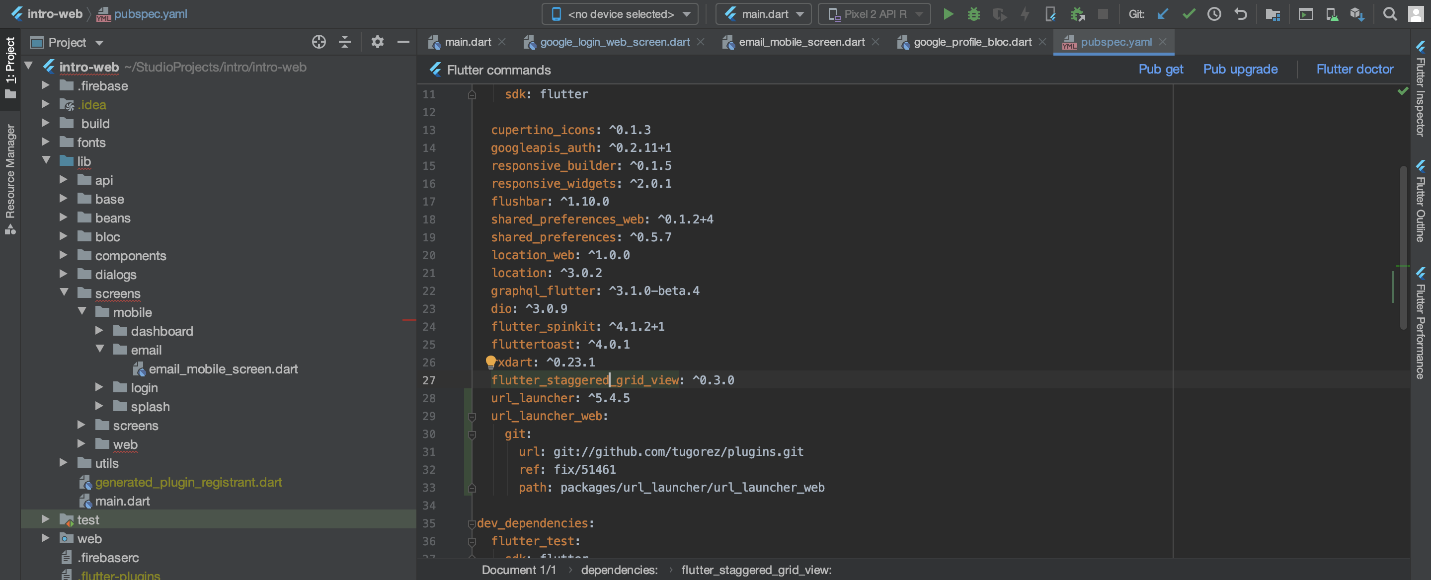Pull changes via the blue Git update icon
1431x580 pixels.
tap(1163, 14)
